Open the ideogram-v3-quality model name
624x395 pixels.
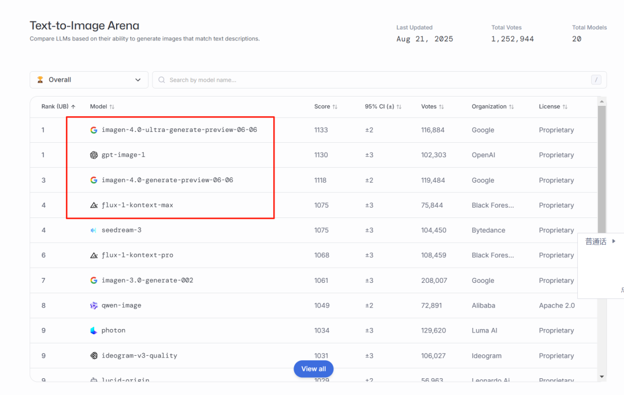click(139, 356)
